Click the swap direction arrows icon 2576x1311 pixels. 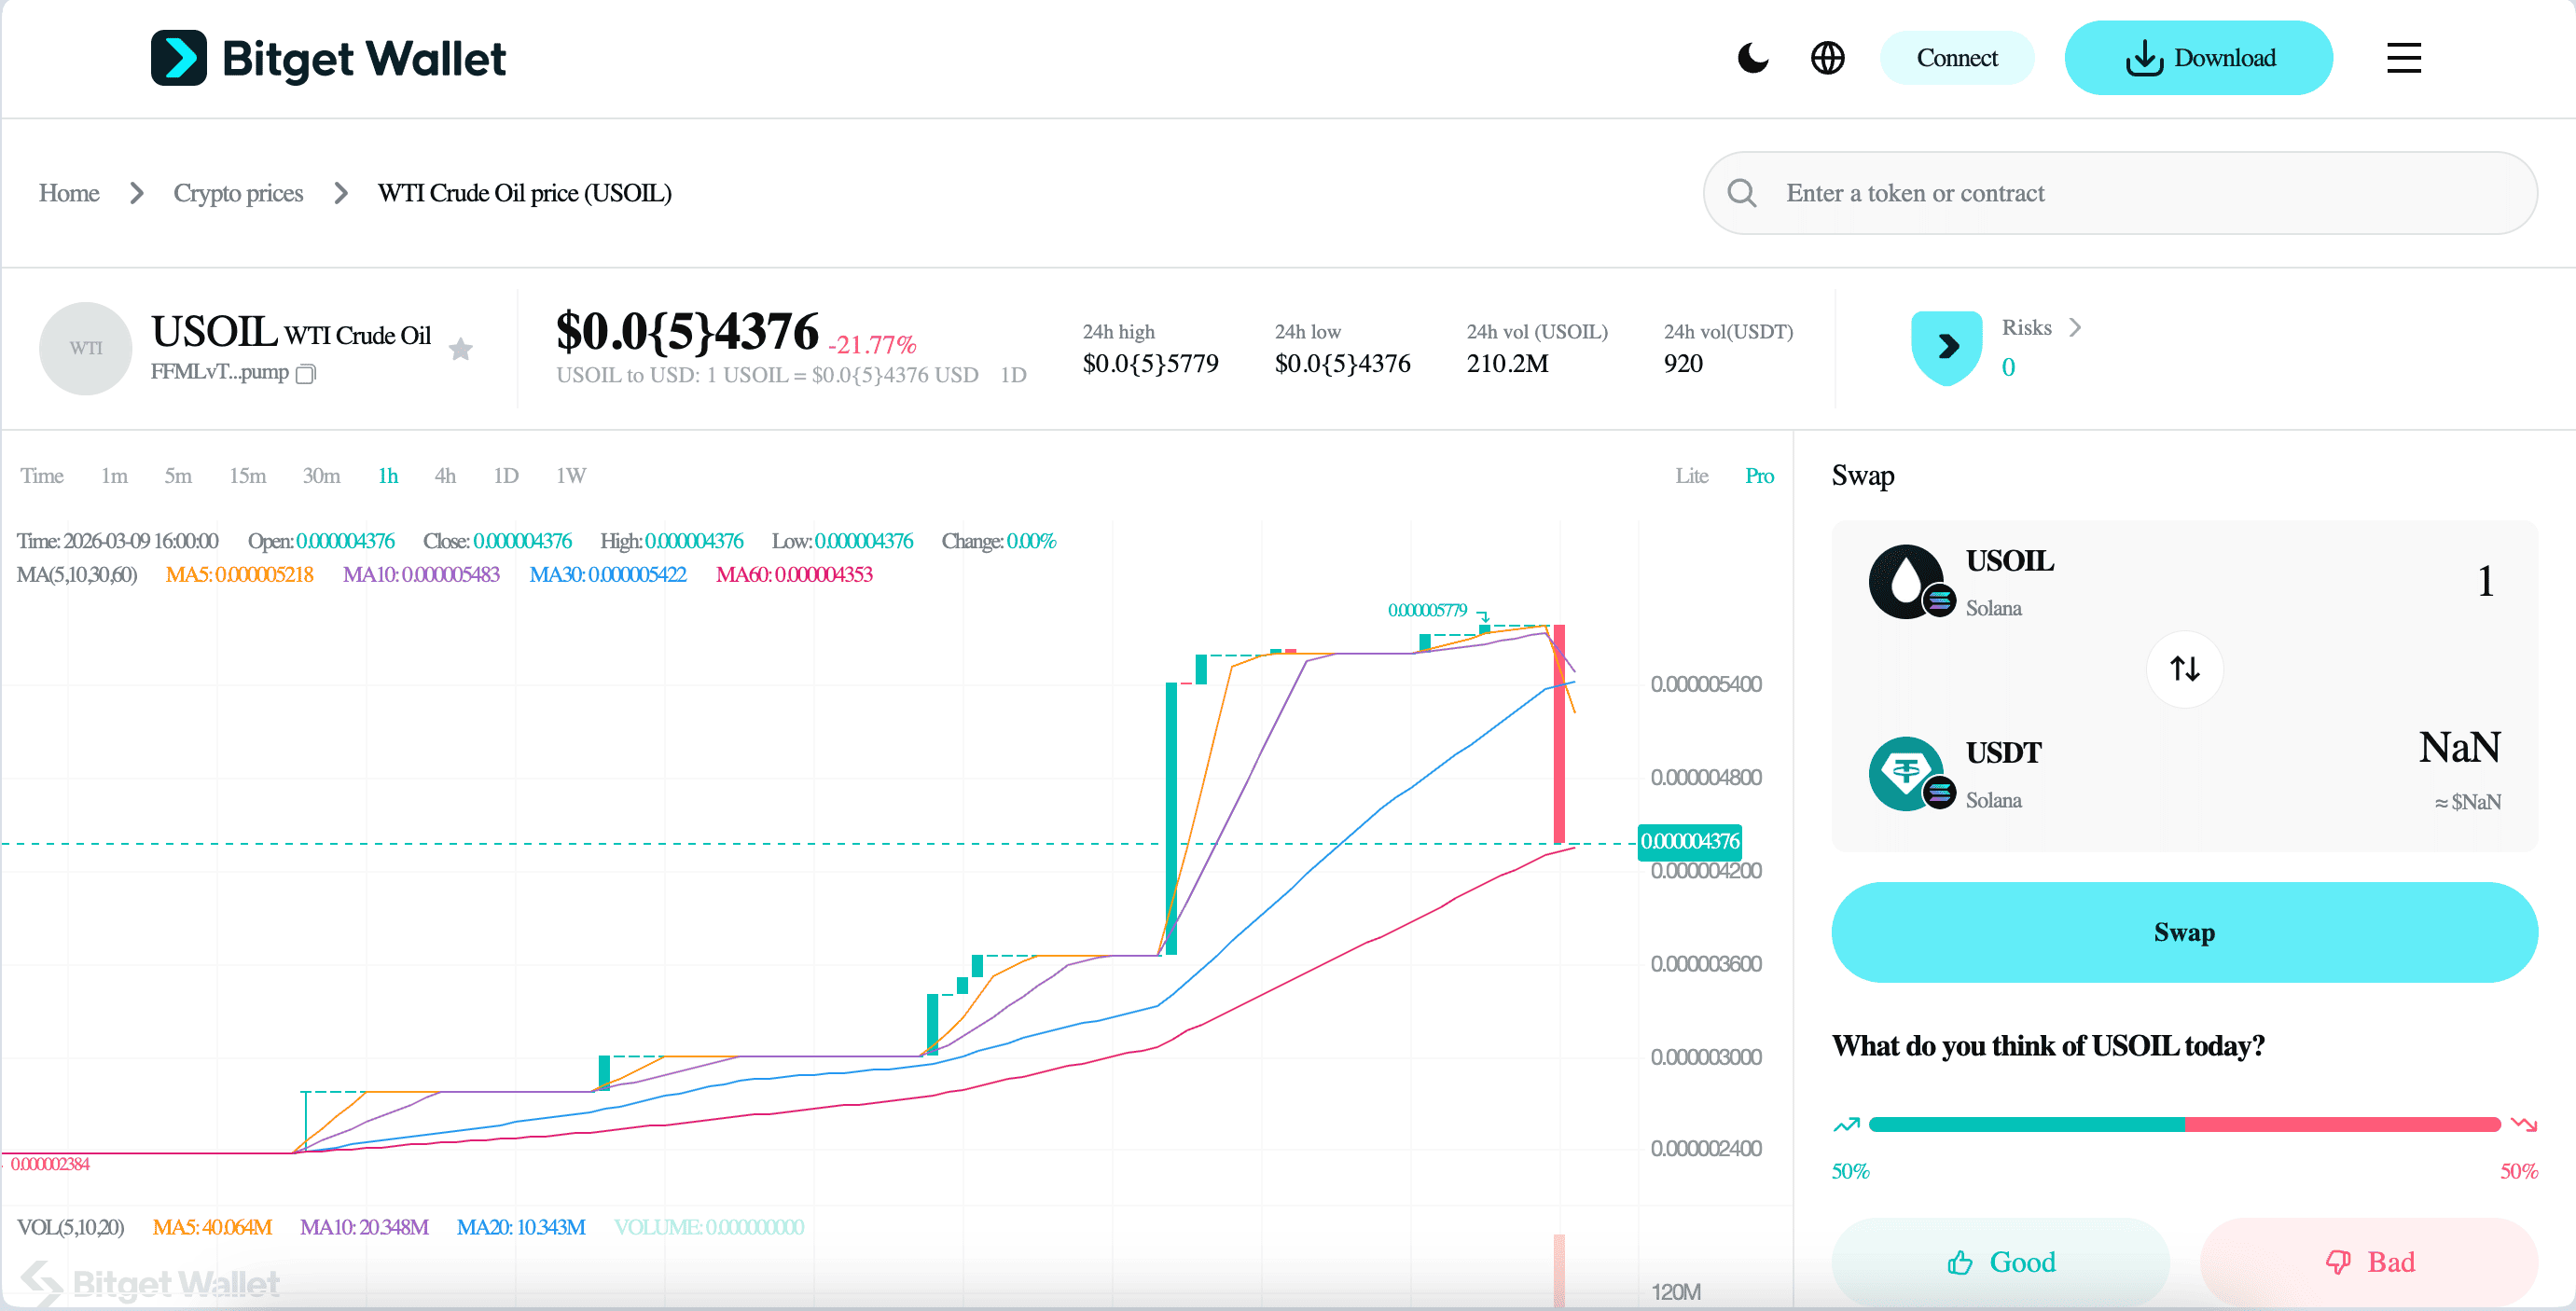tap(2184, 668)
